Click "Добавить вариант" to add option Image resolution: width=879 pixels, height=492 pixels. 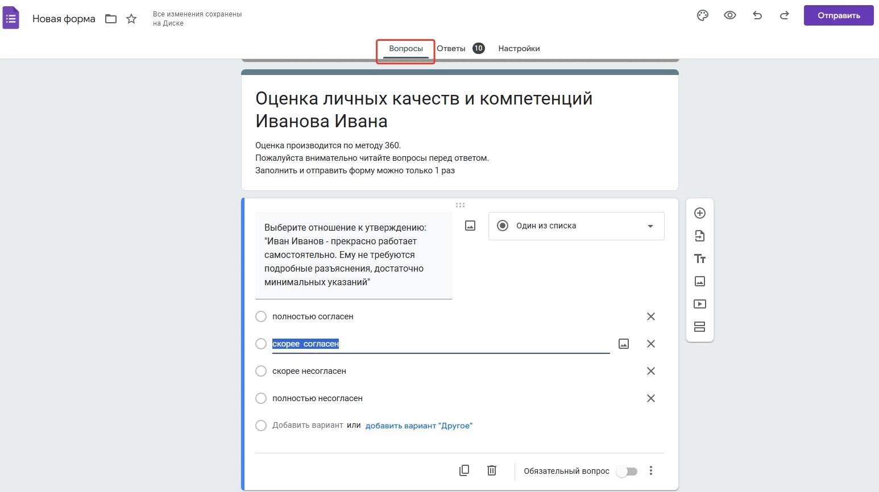coord(308,426)
